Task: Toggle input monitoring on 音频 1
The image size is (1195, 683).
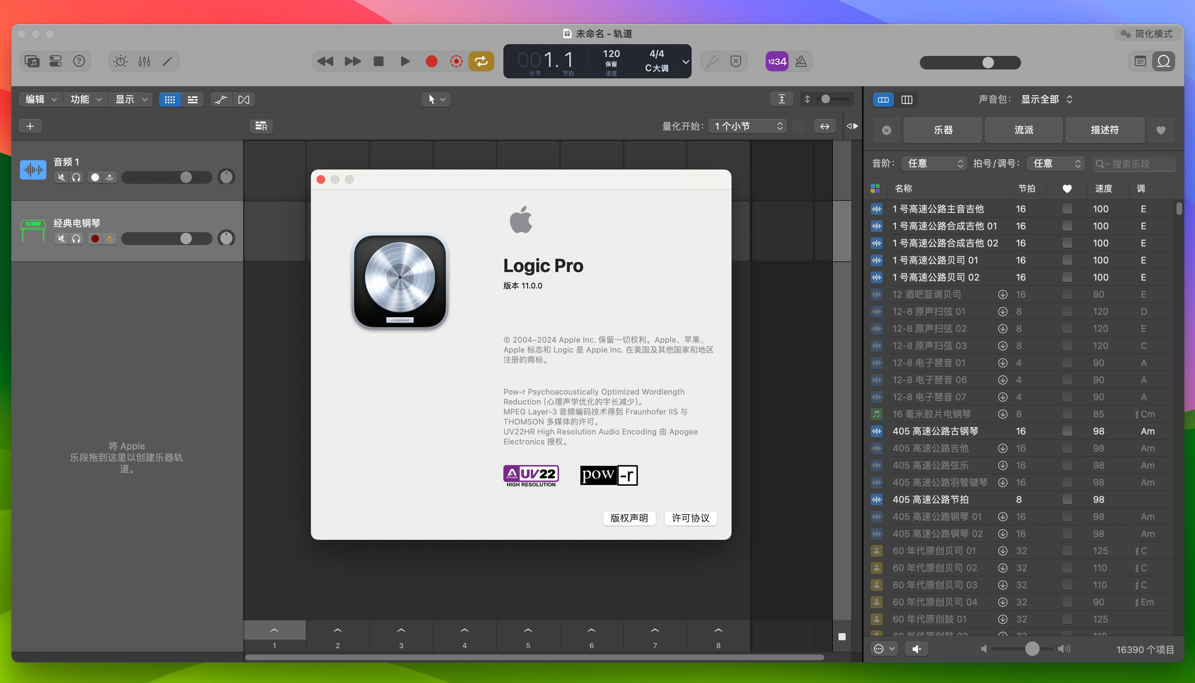Action: point(109,177)
